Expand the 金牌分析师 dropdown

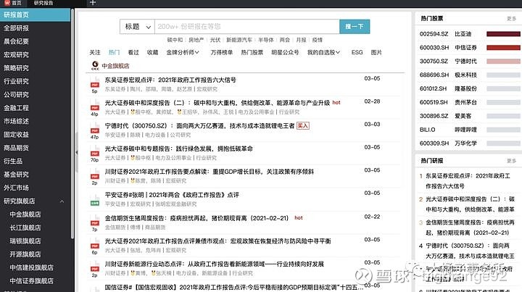tap(183, 52)
